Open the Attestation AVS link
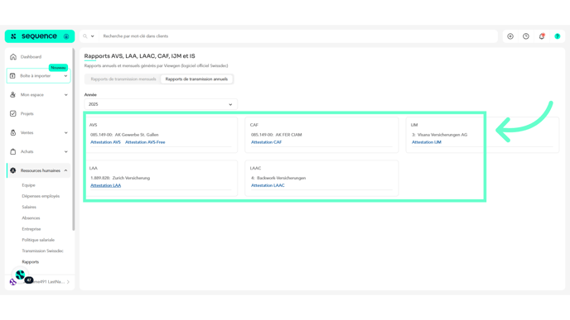Screen dimensions: 570x320 [x=105, y=142]
